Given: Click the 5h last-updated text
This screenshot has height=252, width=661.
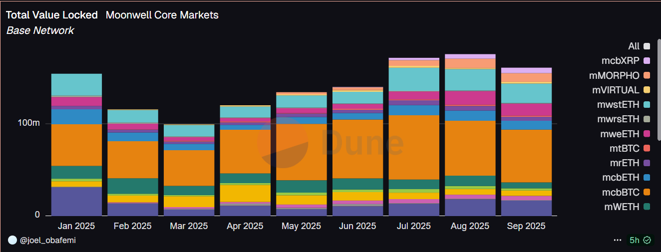Looking at the screenshot, I should 635,240.
